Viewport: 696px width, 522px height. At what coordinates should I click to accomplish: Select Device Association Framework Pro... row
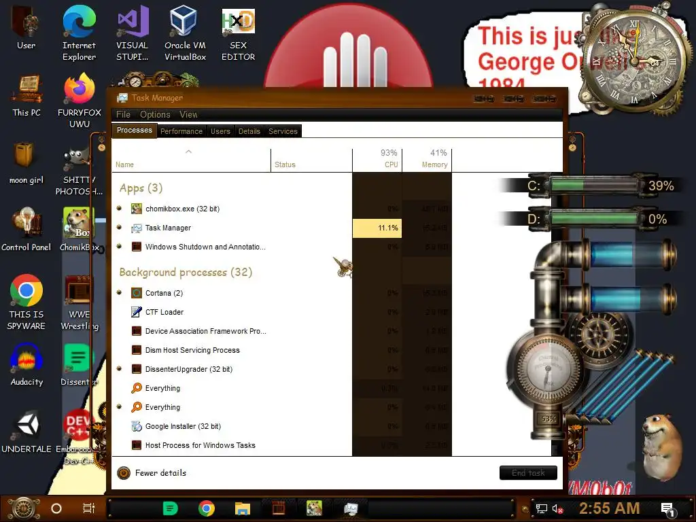click(282, 331)
